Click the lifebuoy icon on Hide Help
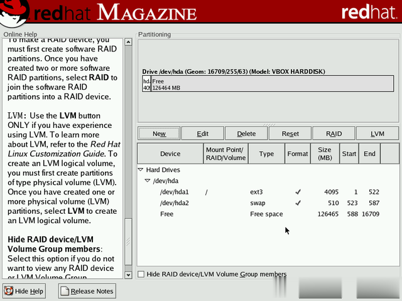Image resolution: width=402 pixels, height=301 pixels. [x=8, y=291]
